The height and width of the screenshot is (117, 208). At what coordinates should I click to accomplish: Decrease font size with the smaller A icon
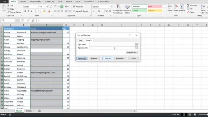pyautogui.click(x=51, y=6)
